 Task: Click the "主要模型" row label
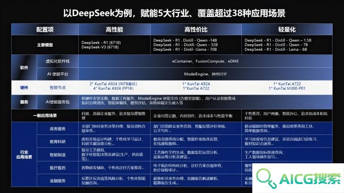(x=45, y=45)
